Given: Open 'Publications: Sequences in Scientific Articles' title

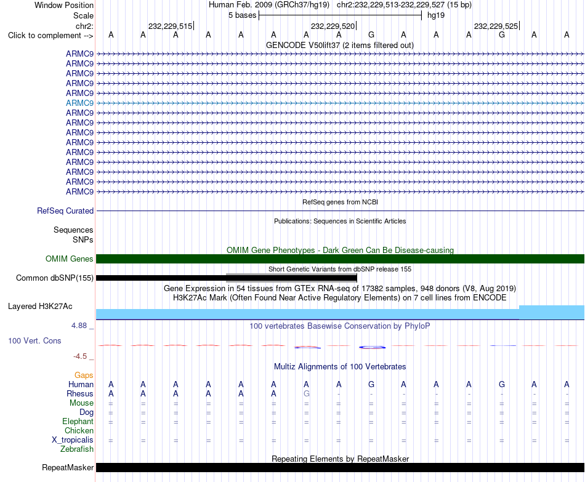Looking at the screenshot, I should click(x=340, y=221).
